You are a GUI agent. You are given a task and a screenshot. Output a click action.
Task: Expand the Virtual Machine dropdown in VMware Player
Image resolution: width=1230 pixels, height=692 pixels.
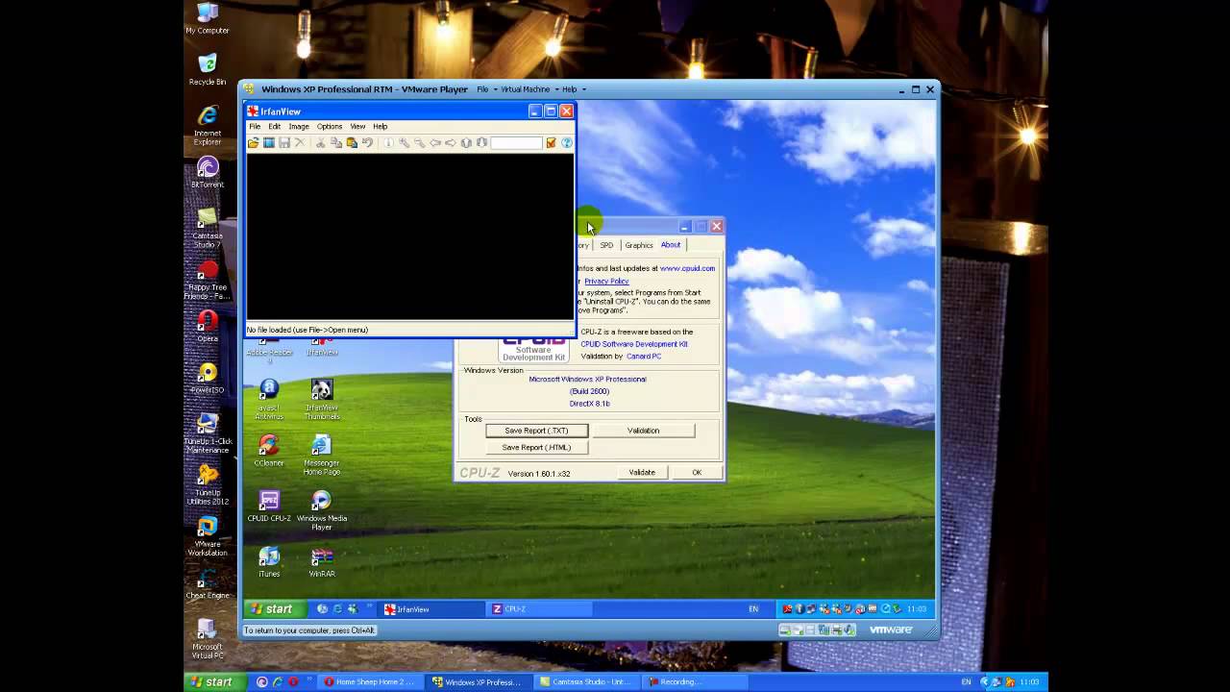[x=529, y=89]
